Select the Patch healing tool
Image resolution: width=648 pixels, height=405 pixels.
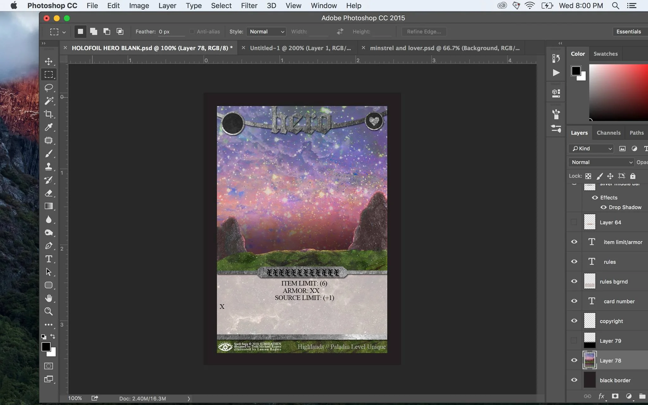[x=48, y=140]
